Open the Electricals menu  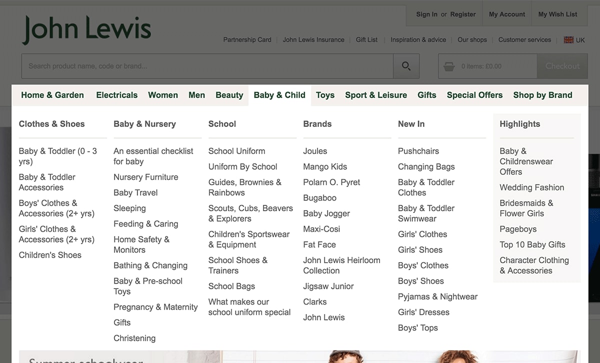click(117, 95)
